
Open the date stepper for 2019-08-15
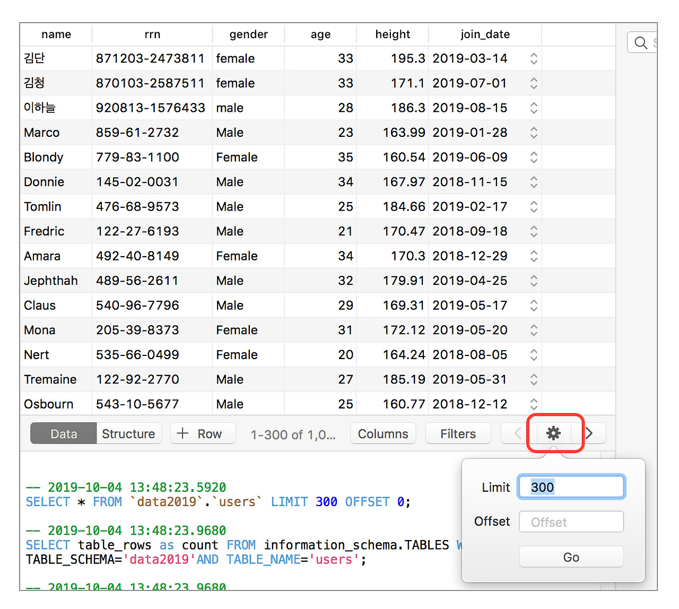tap(534, 108)
